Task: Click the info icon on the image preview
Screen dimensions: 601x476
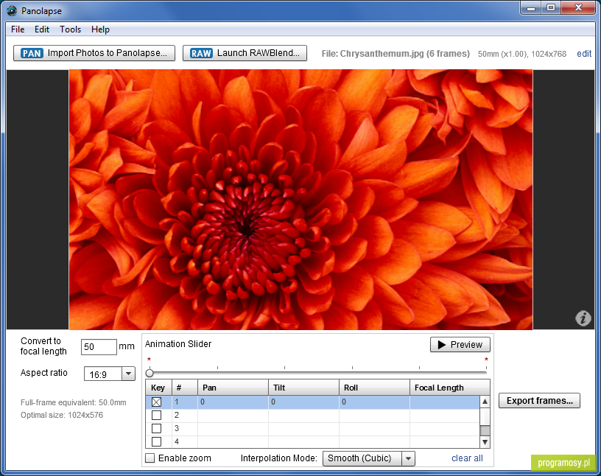Action: click(x=583, y=318)
